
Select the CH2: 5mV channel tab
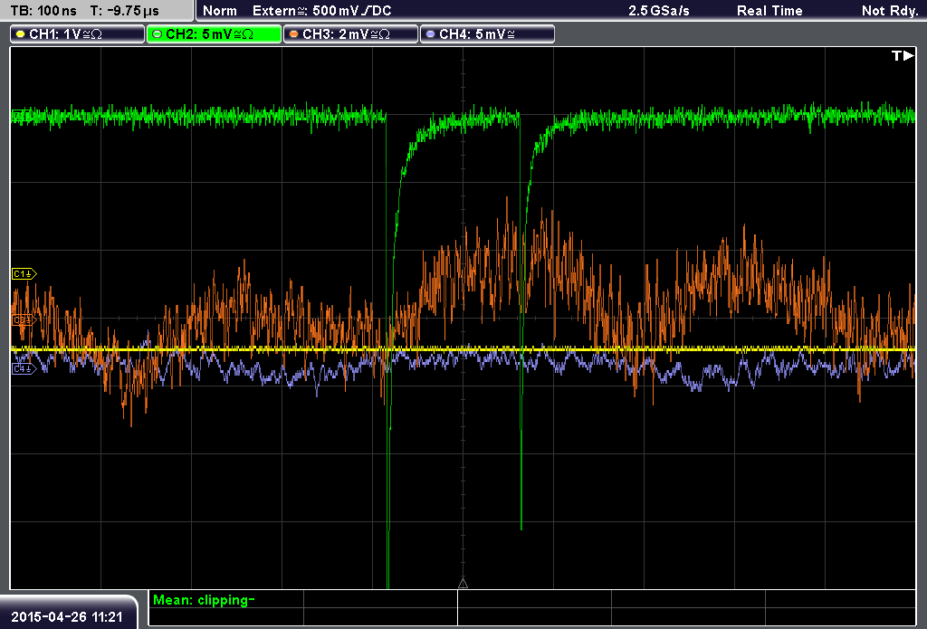pyautogui.click(x=214, y=34)
